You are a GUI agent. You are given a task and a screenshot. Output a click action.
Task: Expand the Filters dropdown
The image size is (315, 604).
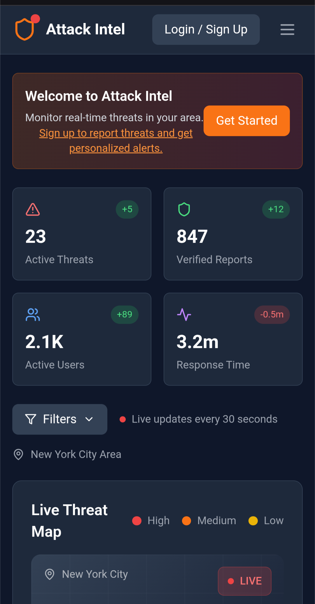pyautogui.click(x=60, y=419)
